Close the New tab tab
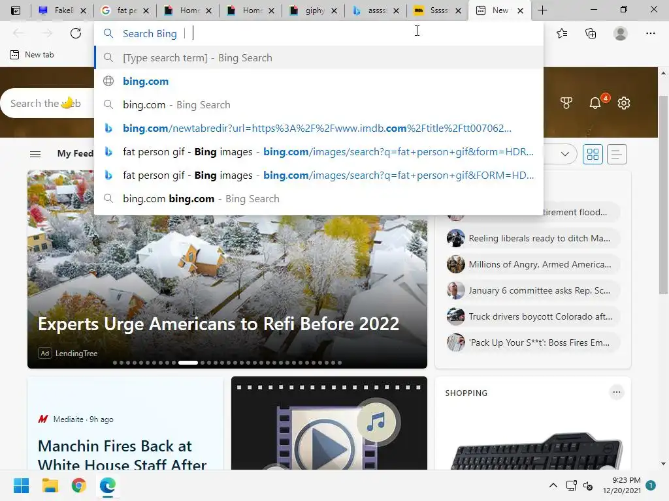Image resolution: width=669 pixels, height=501 pixels. [x=520, y=10]
